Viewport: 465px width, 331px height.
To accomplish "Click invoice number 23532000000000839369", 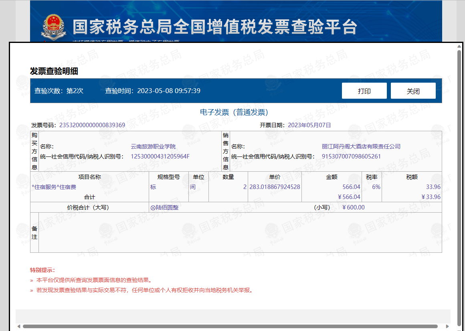I will (x=92, y=125).
